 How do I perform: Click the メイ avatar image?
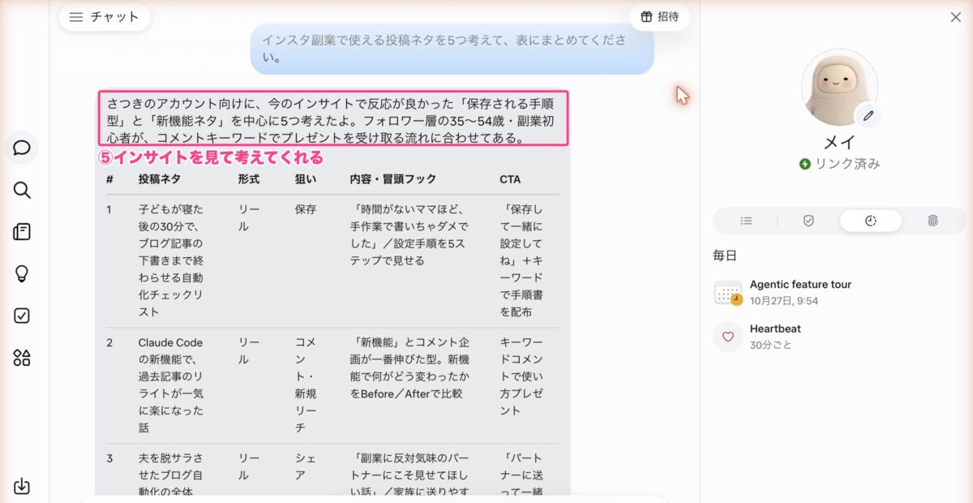click(x=839, y=87)
